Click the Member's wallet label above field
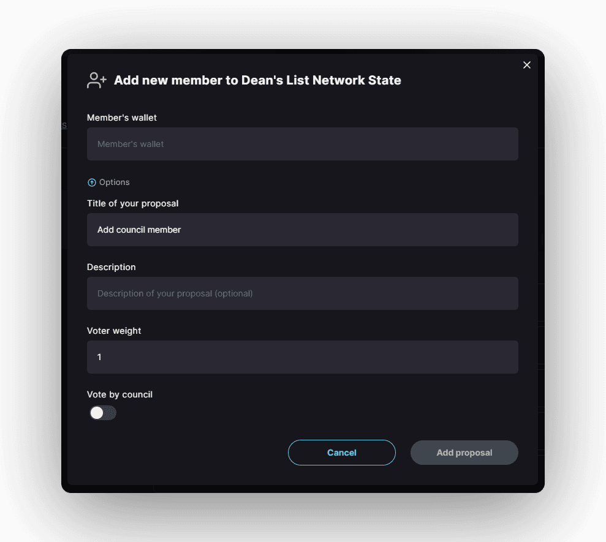606x542 pixels. click(123, 118)
